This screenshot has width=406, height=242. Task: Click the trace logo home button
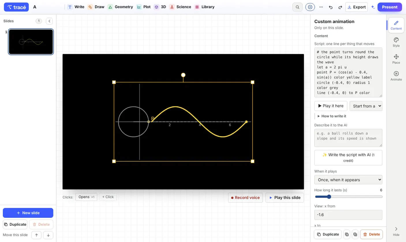(x=16, y=7)
